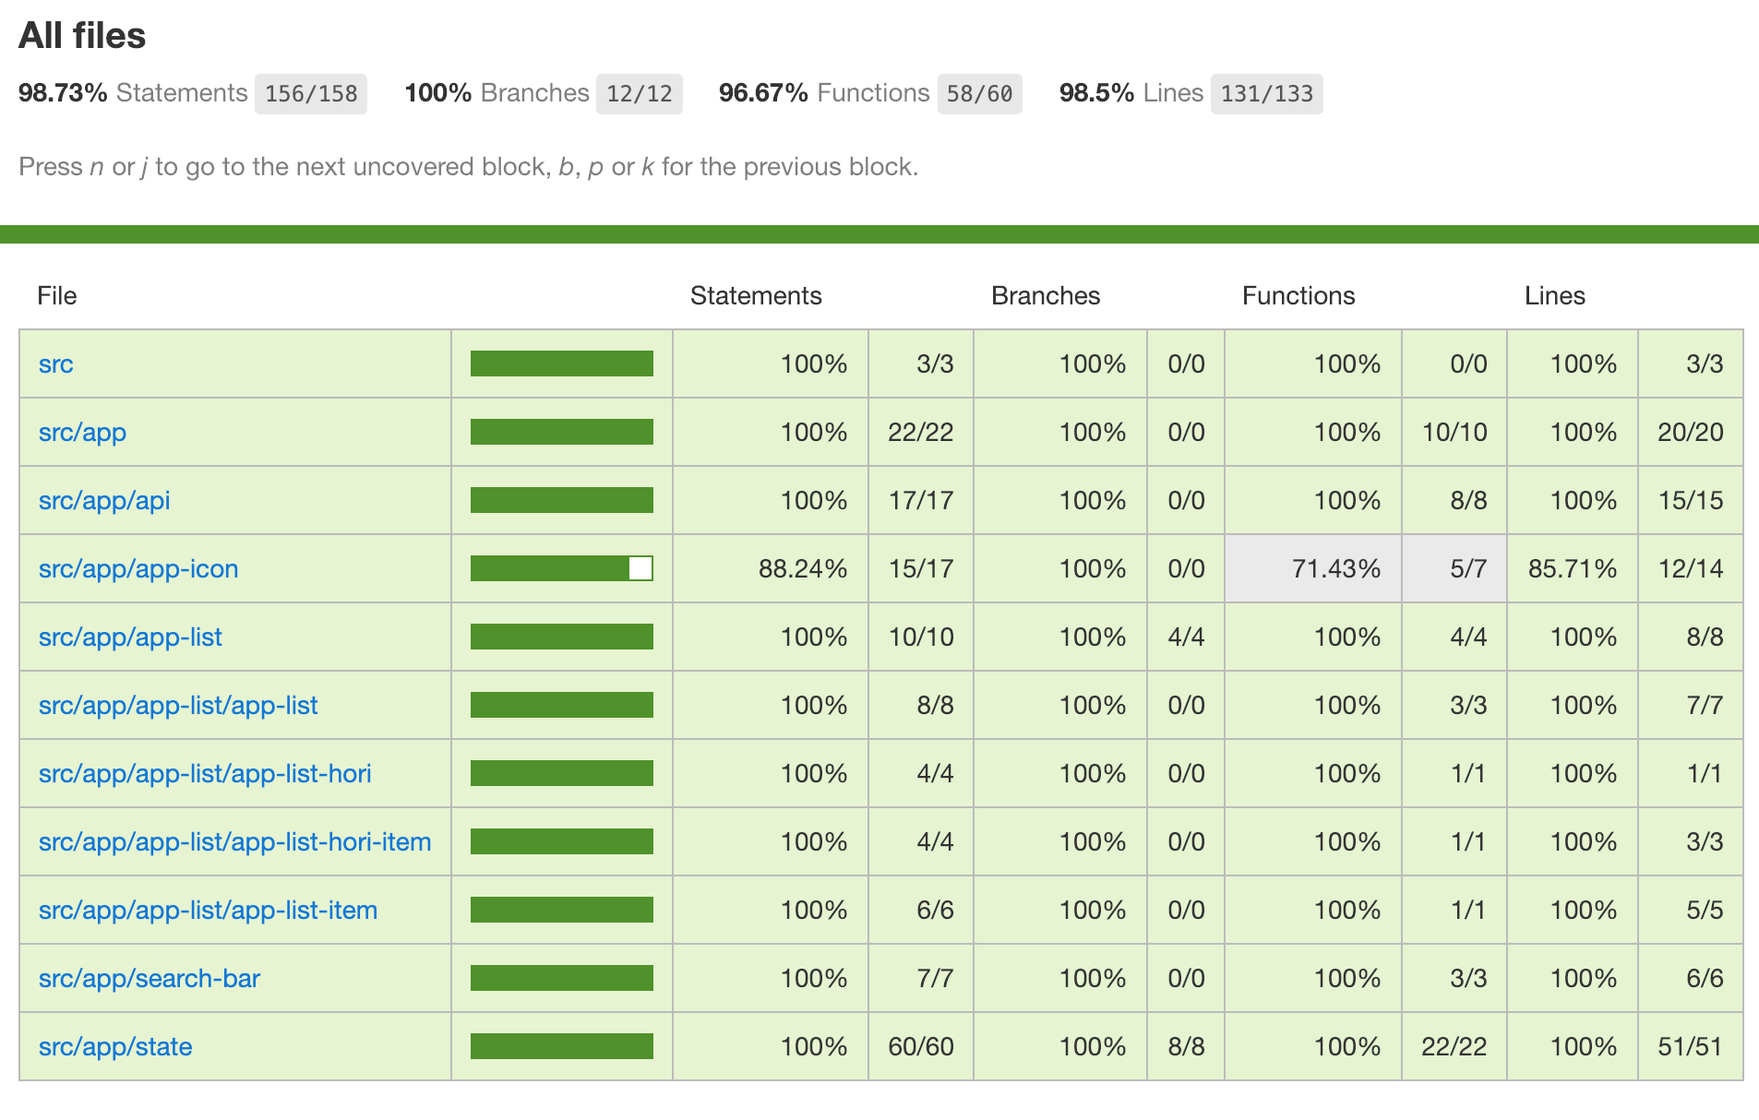Click the 20/20 lines cell
Image resolution: width=1759 pixels, height=1120 pixels.
tap(1691, 433)
